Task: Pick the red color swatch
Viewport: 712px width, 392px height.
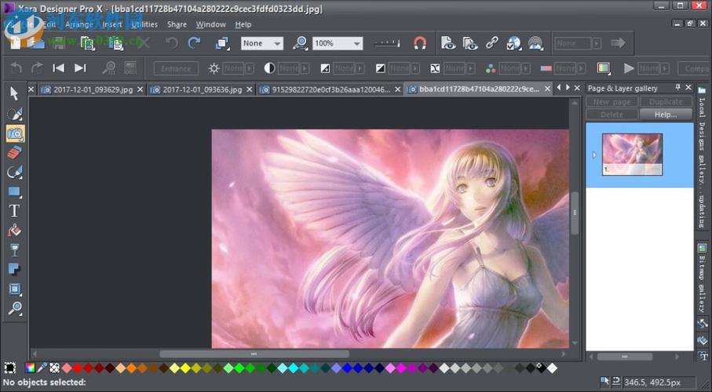Action: click(77, 368)
